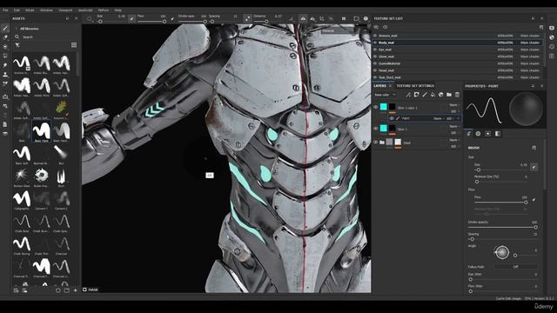This screenshot has width=557, height=313.
Task: Open the Shader Settings icon on right dock
Action: tap(552, 37)
